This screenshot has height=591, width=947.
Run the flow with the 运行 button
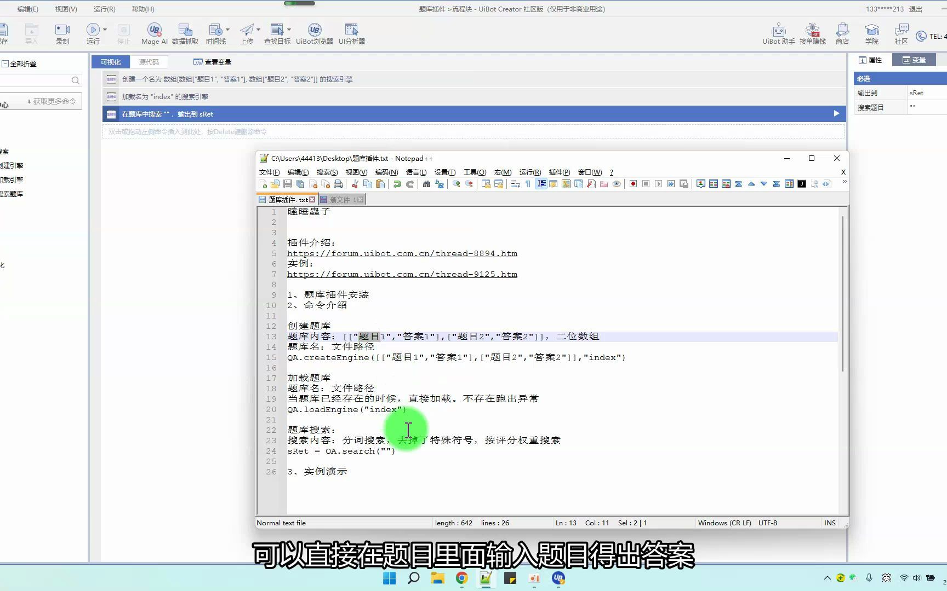tap(93, 34)
